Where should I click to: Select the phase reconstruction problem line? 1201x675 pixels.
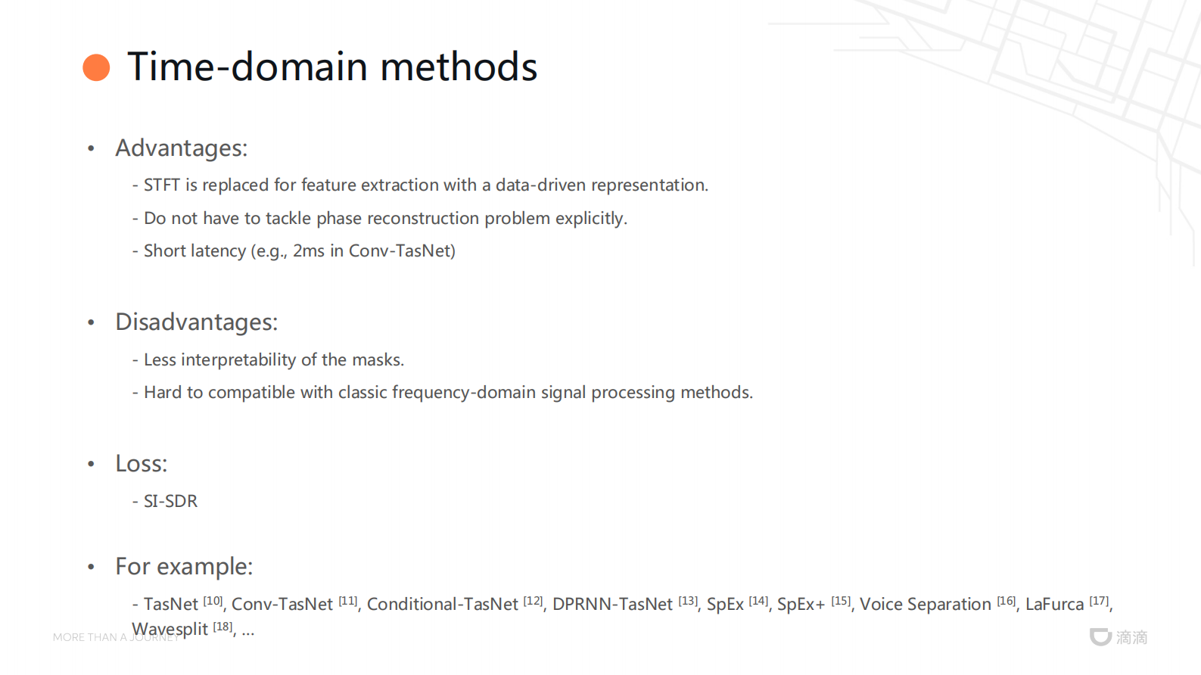[385, 219]
